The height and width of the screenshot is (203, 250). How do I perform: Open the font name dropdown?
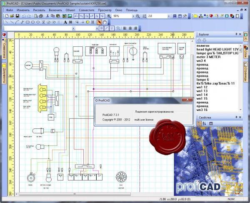[x=73, y=28]
